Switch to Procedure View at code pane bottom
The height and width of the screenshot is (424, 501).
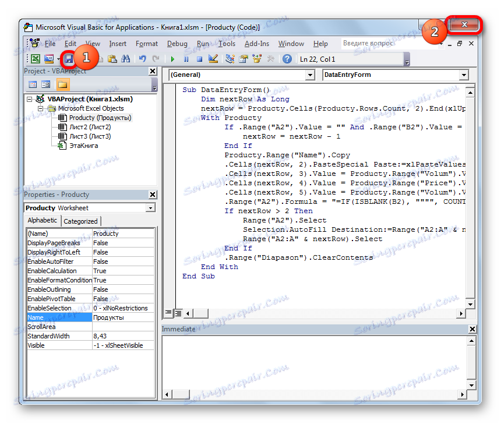pos(168,313)
